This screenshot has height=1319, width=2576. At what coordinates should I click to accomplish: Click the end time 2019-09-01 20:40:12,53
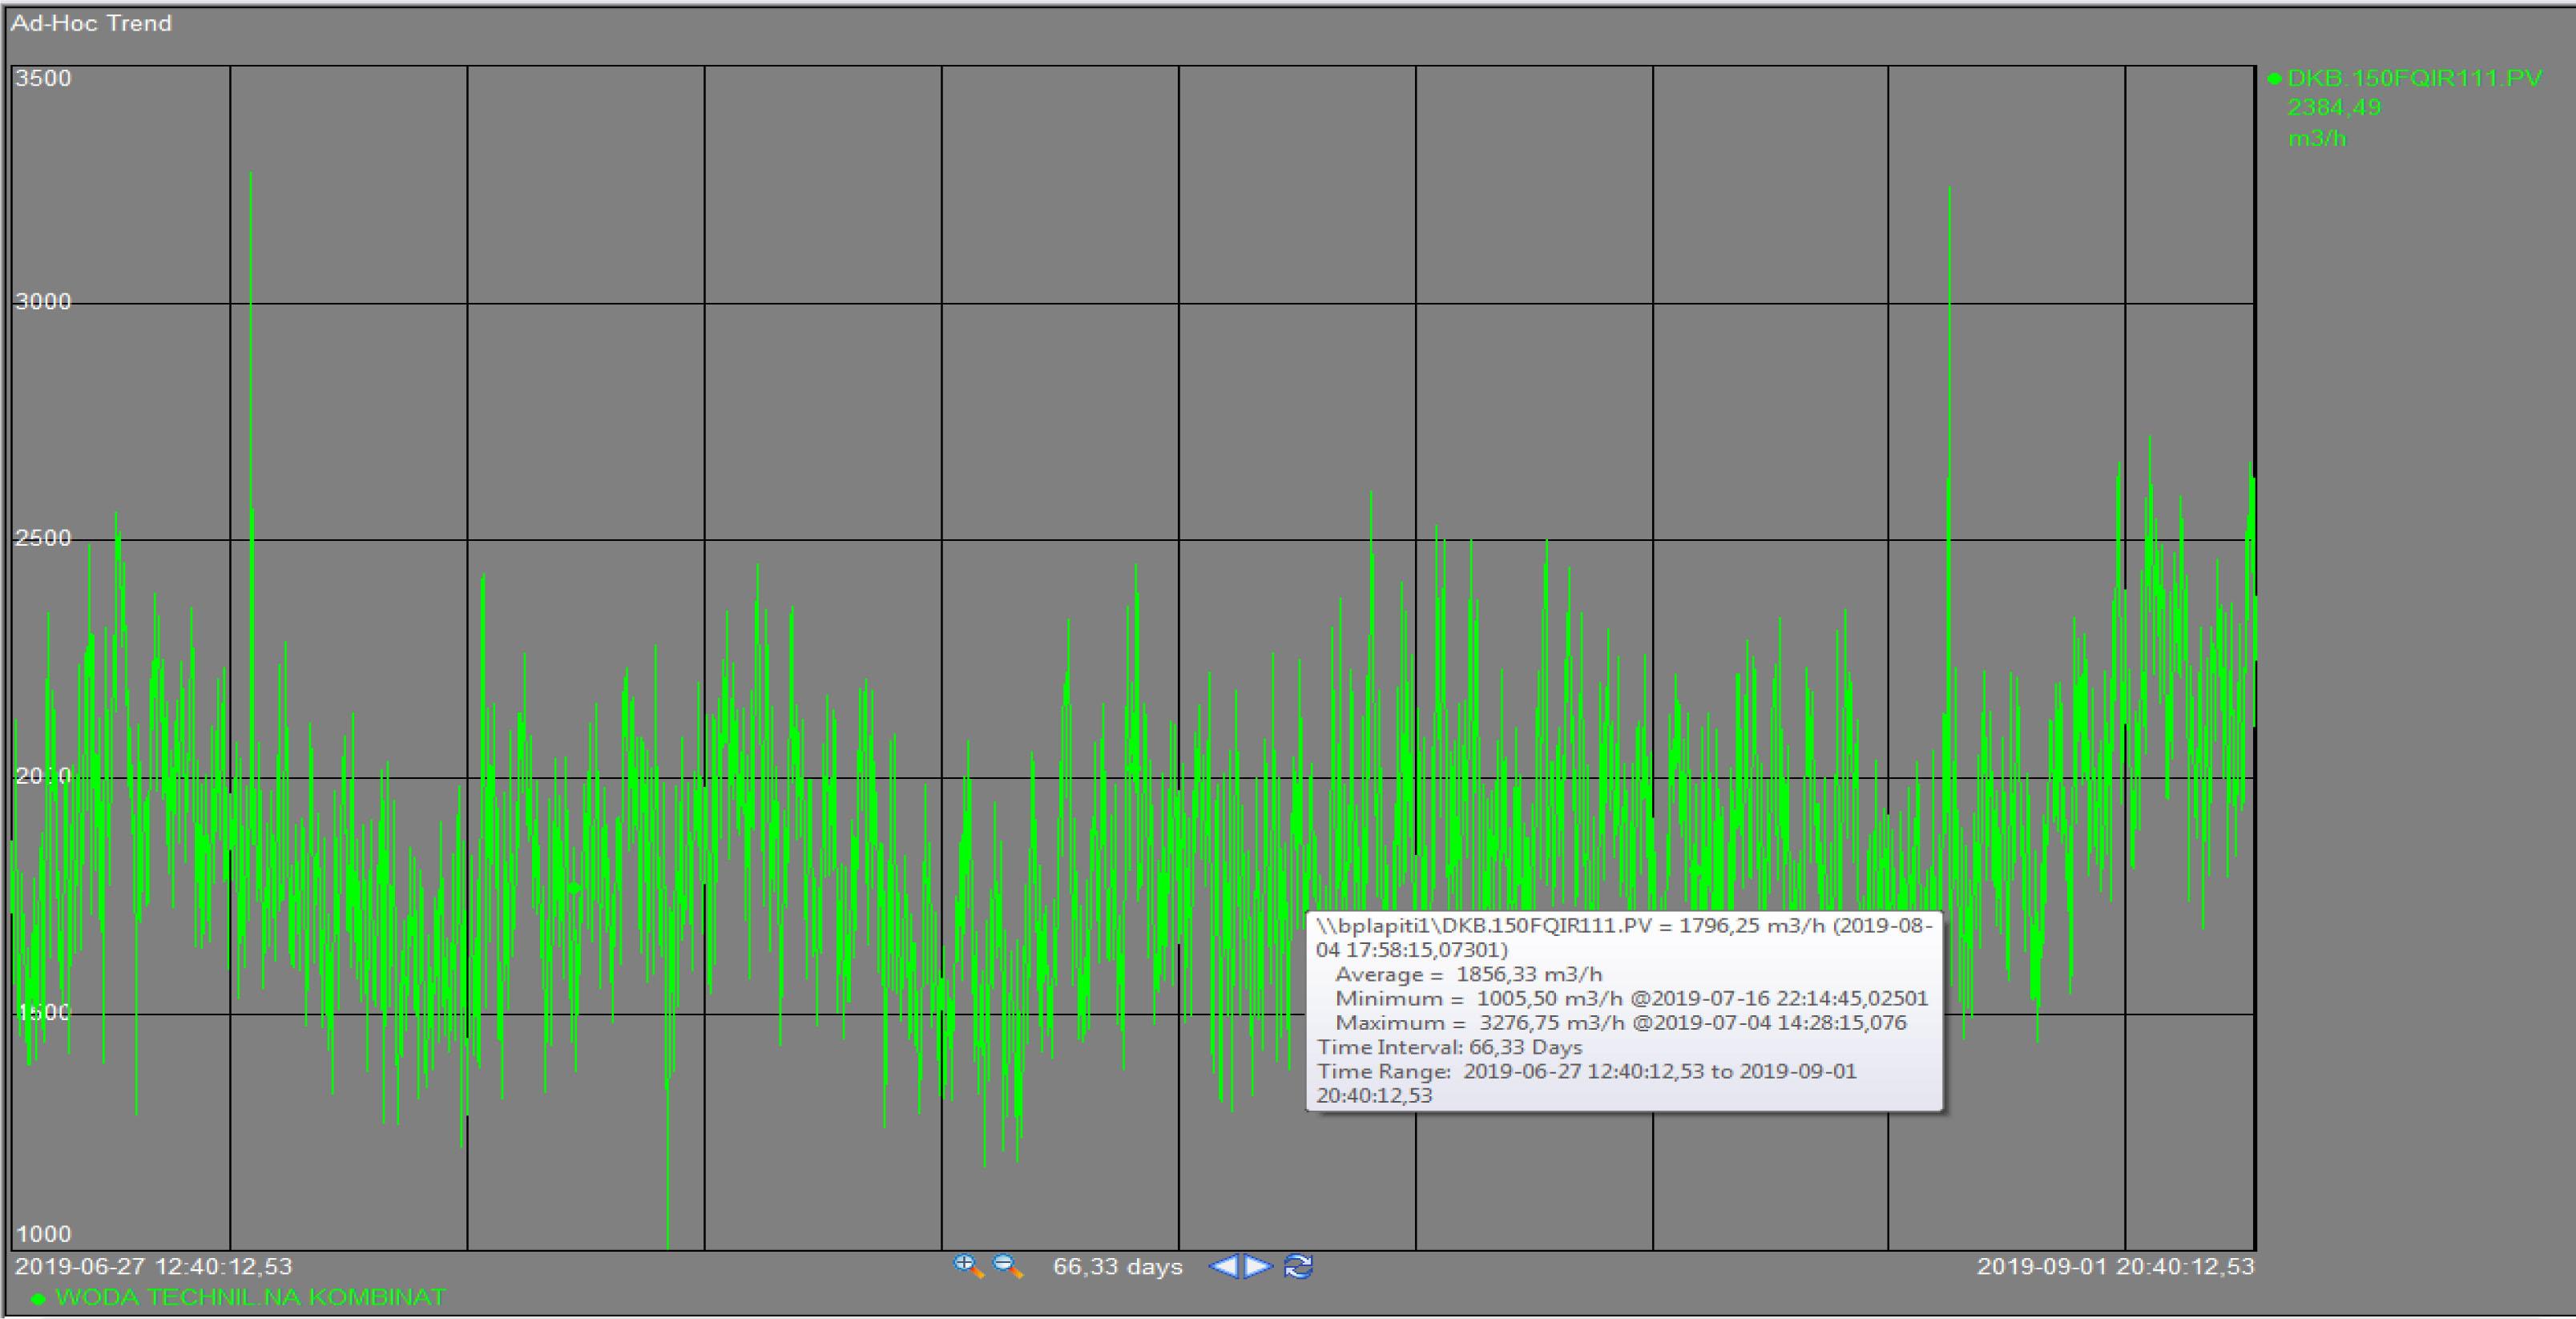(2115, 1266)
